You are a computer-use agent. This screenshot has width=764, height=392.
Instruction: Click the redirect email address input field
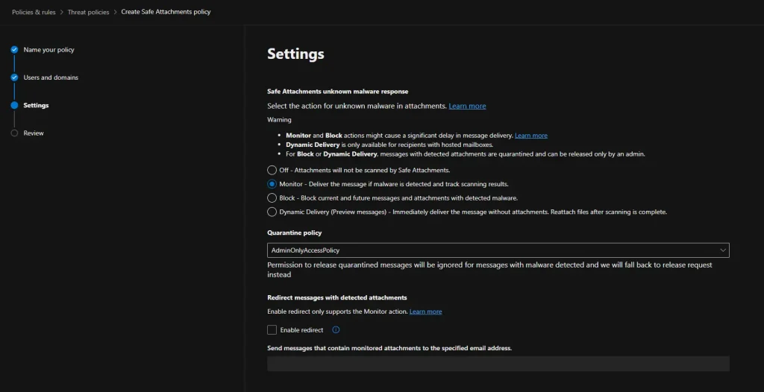pyautogui.click(x=498, y=364)
